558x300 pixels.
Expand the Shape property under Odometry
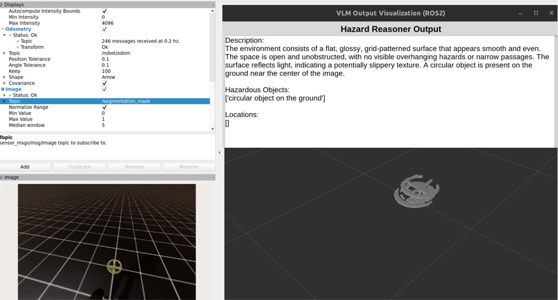click(x=5, y=77)
